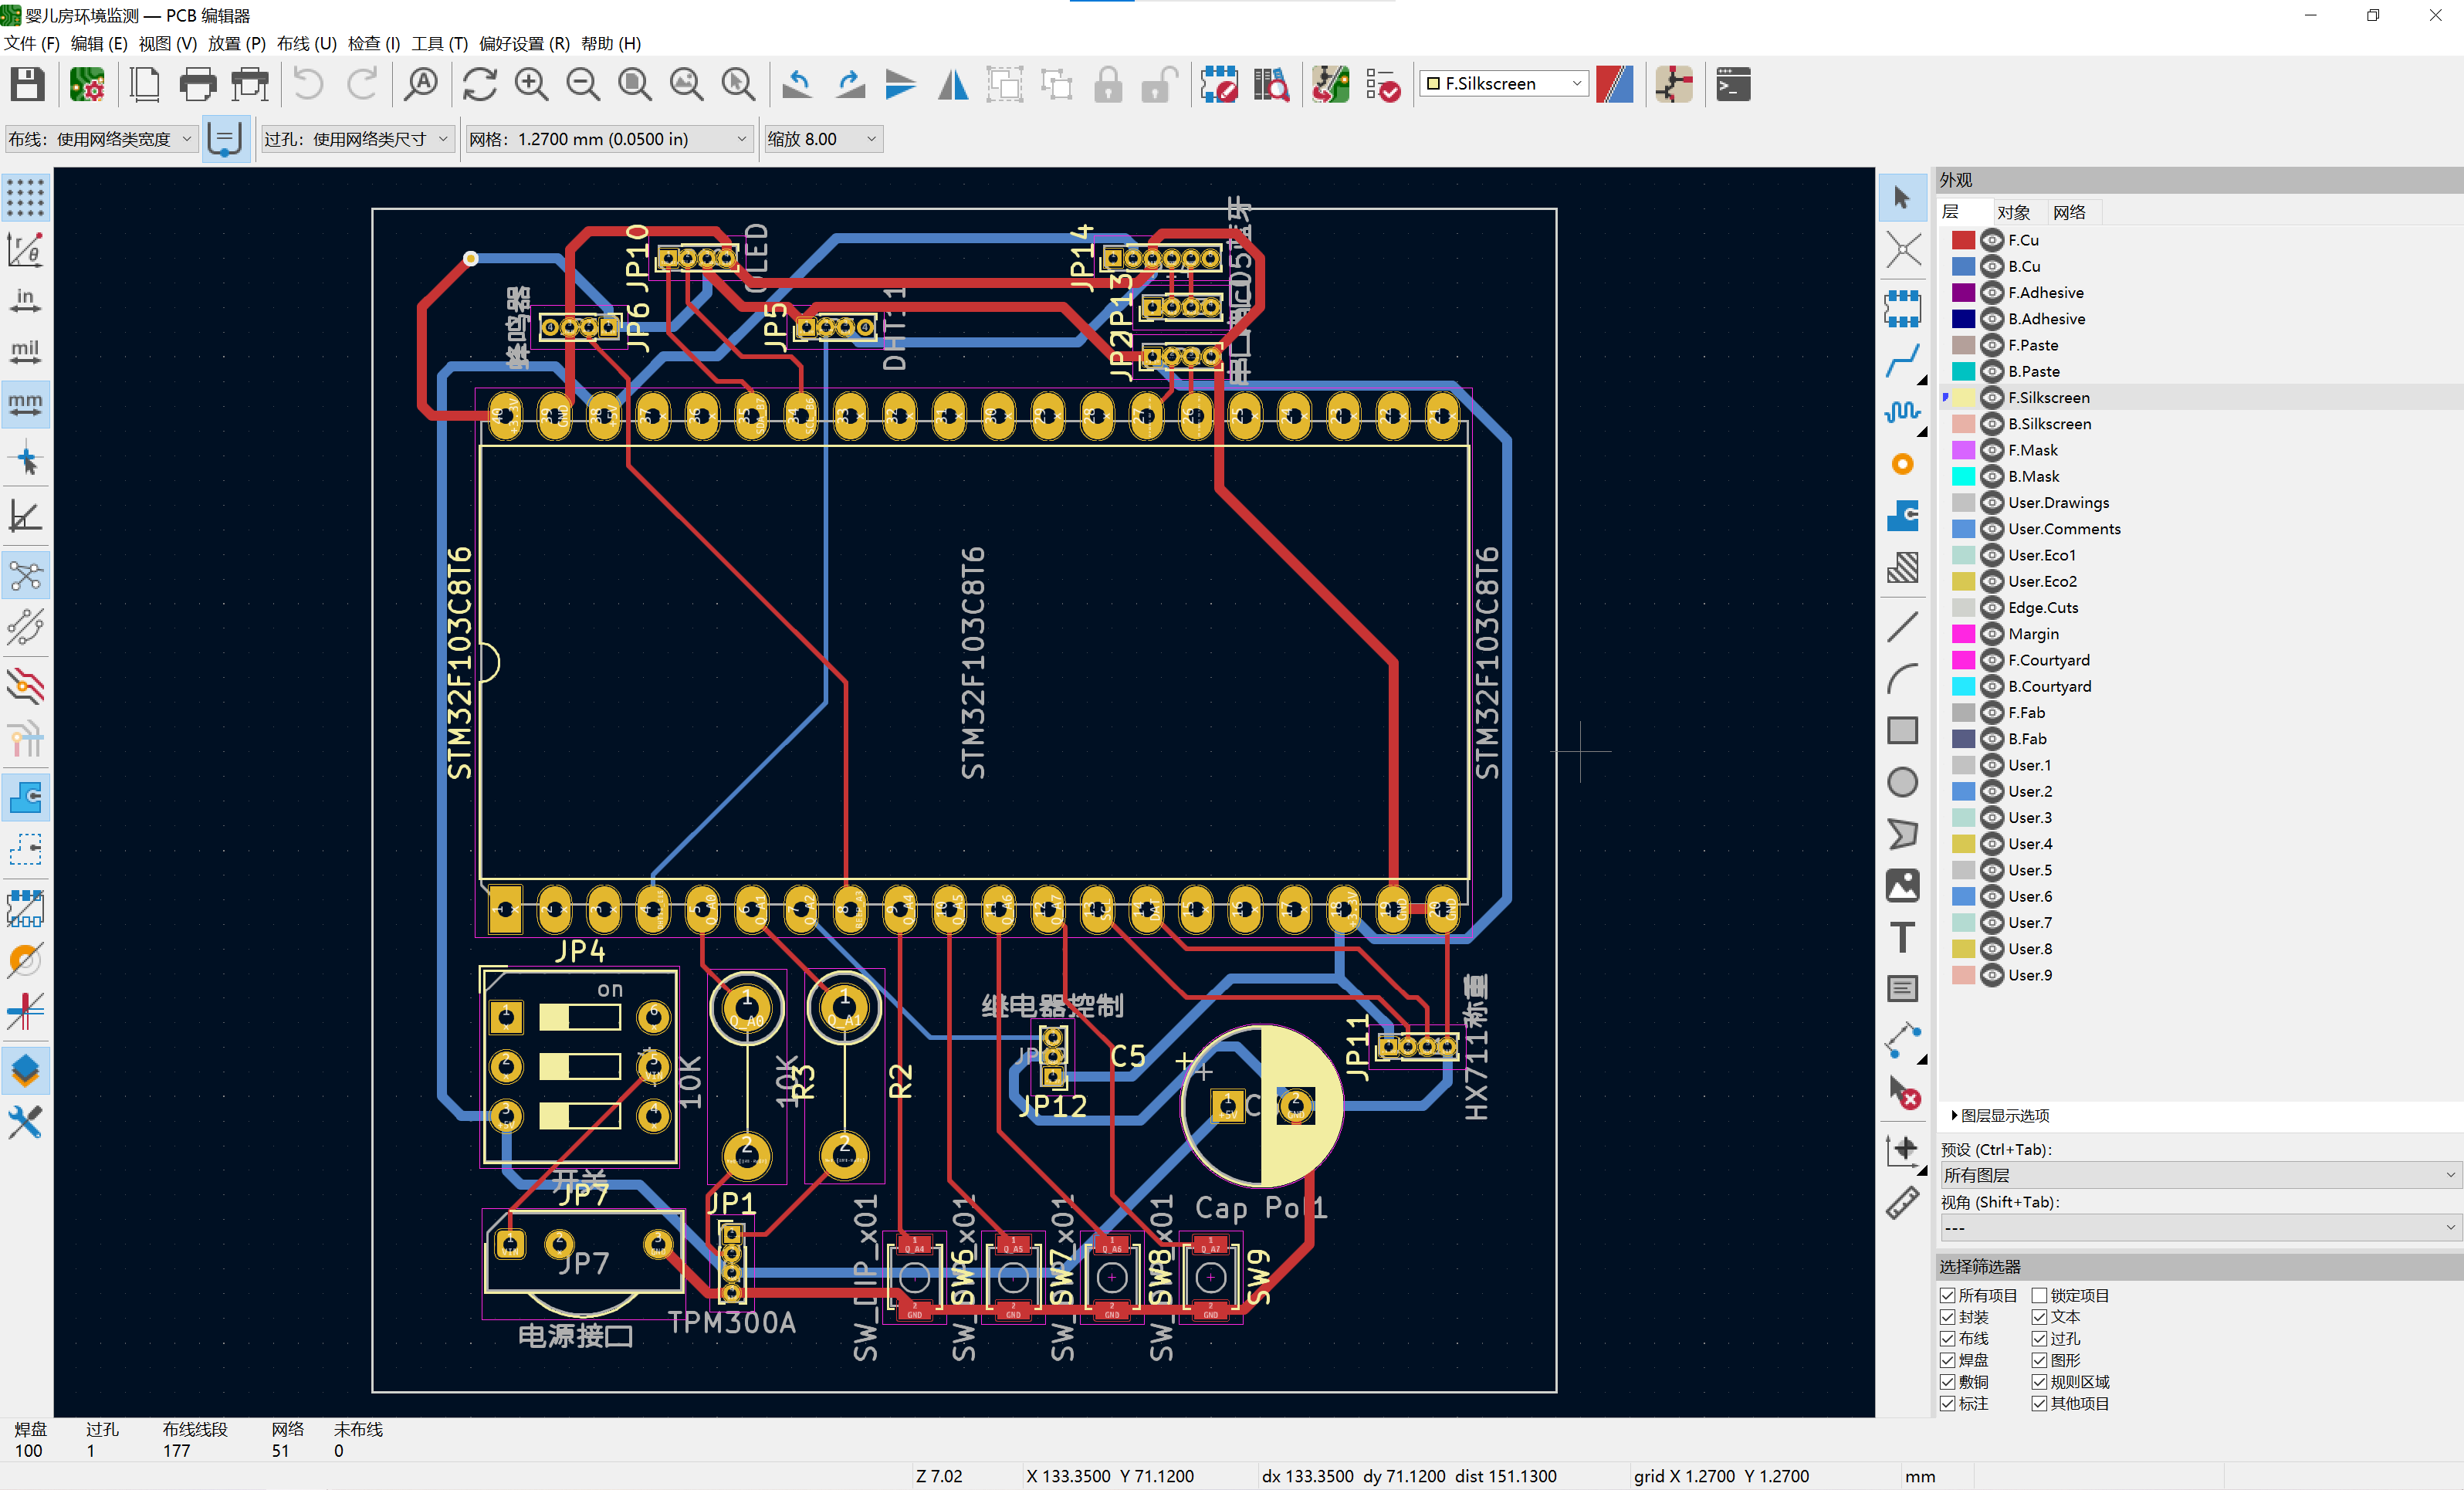This screenshot has width=2464, height=1490.
Task: Select the Add Image tool
Action: point(1903,885)
